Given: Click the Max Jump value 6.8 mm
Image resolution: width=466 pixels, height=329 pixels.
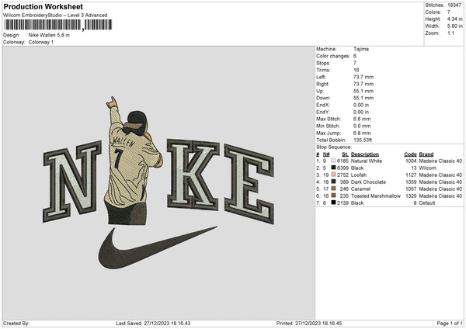Looking at the screenshot, I should click(362, 133).
